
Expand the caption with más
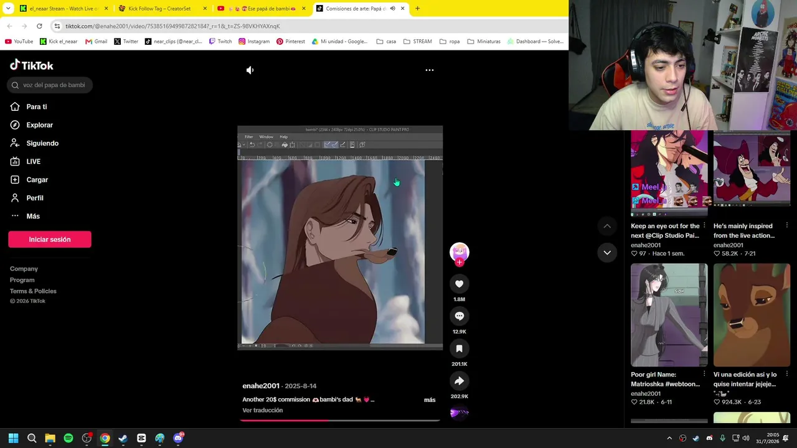pyautogui.click(x=430, y=400)
